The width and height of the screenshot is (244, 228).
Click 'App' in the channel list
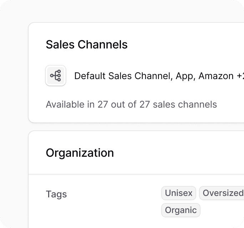(184, 76)
